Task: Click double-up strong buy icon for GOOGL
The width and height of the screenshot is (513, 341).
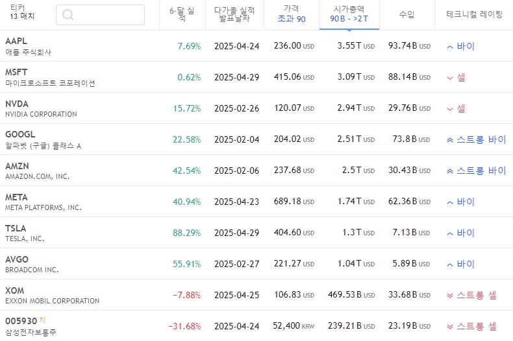Action: (x=450, y=140)
